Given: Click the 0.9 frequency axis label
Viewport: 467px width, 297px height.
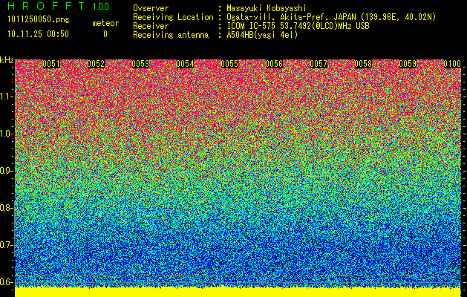Looking at the screenshot, I should [x=7, y=171].
